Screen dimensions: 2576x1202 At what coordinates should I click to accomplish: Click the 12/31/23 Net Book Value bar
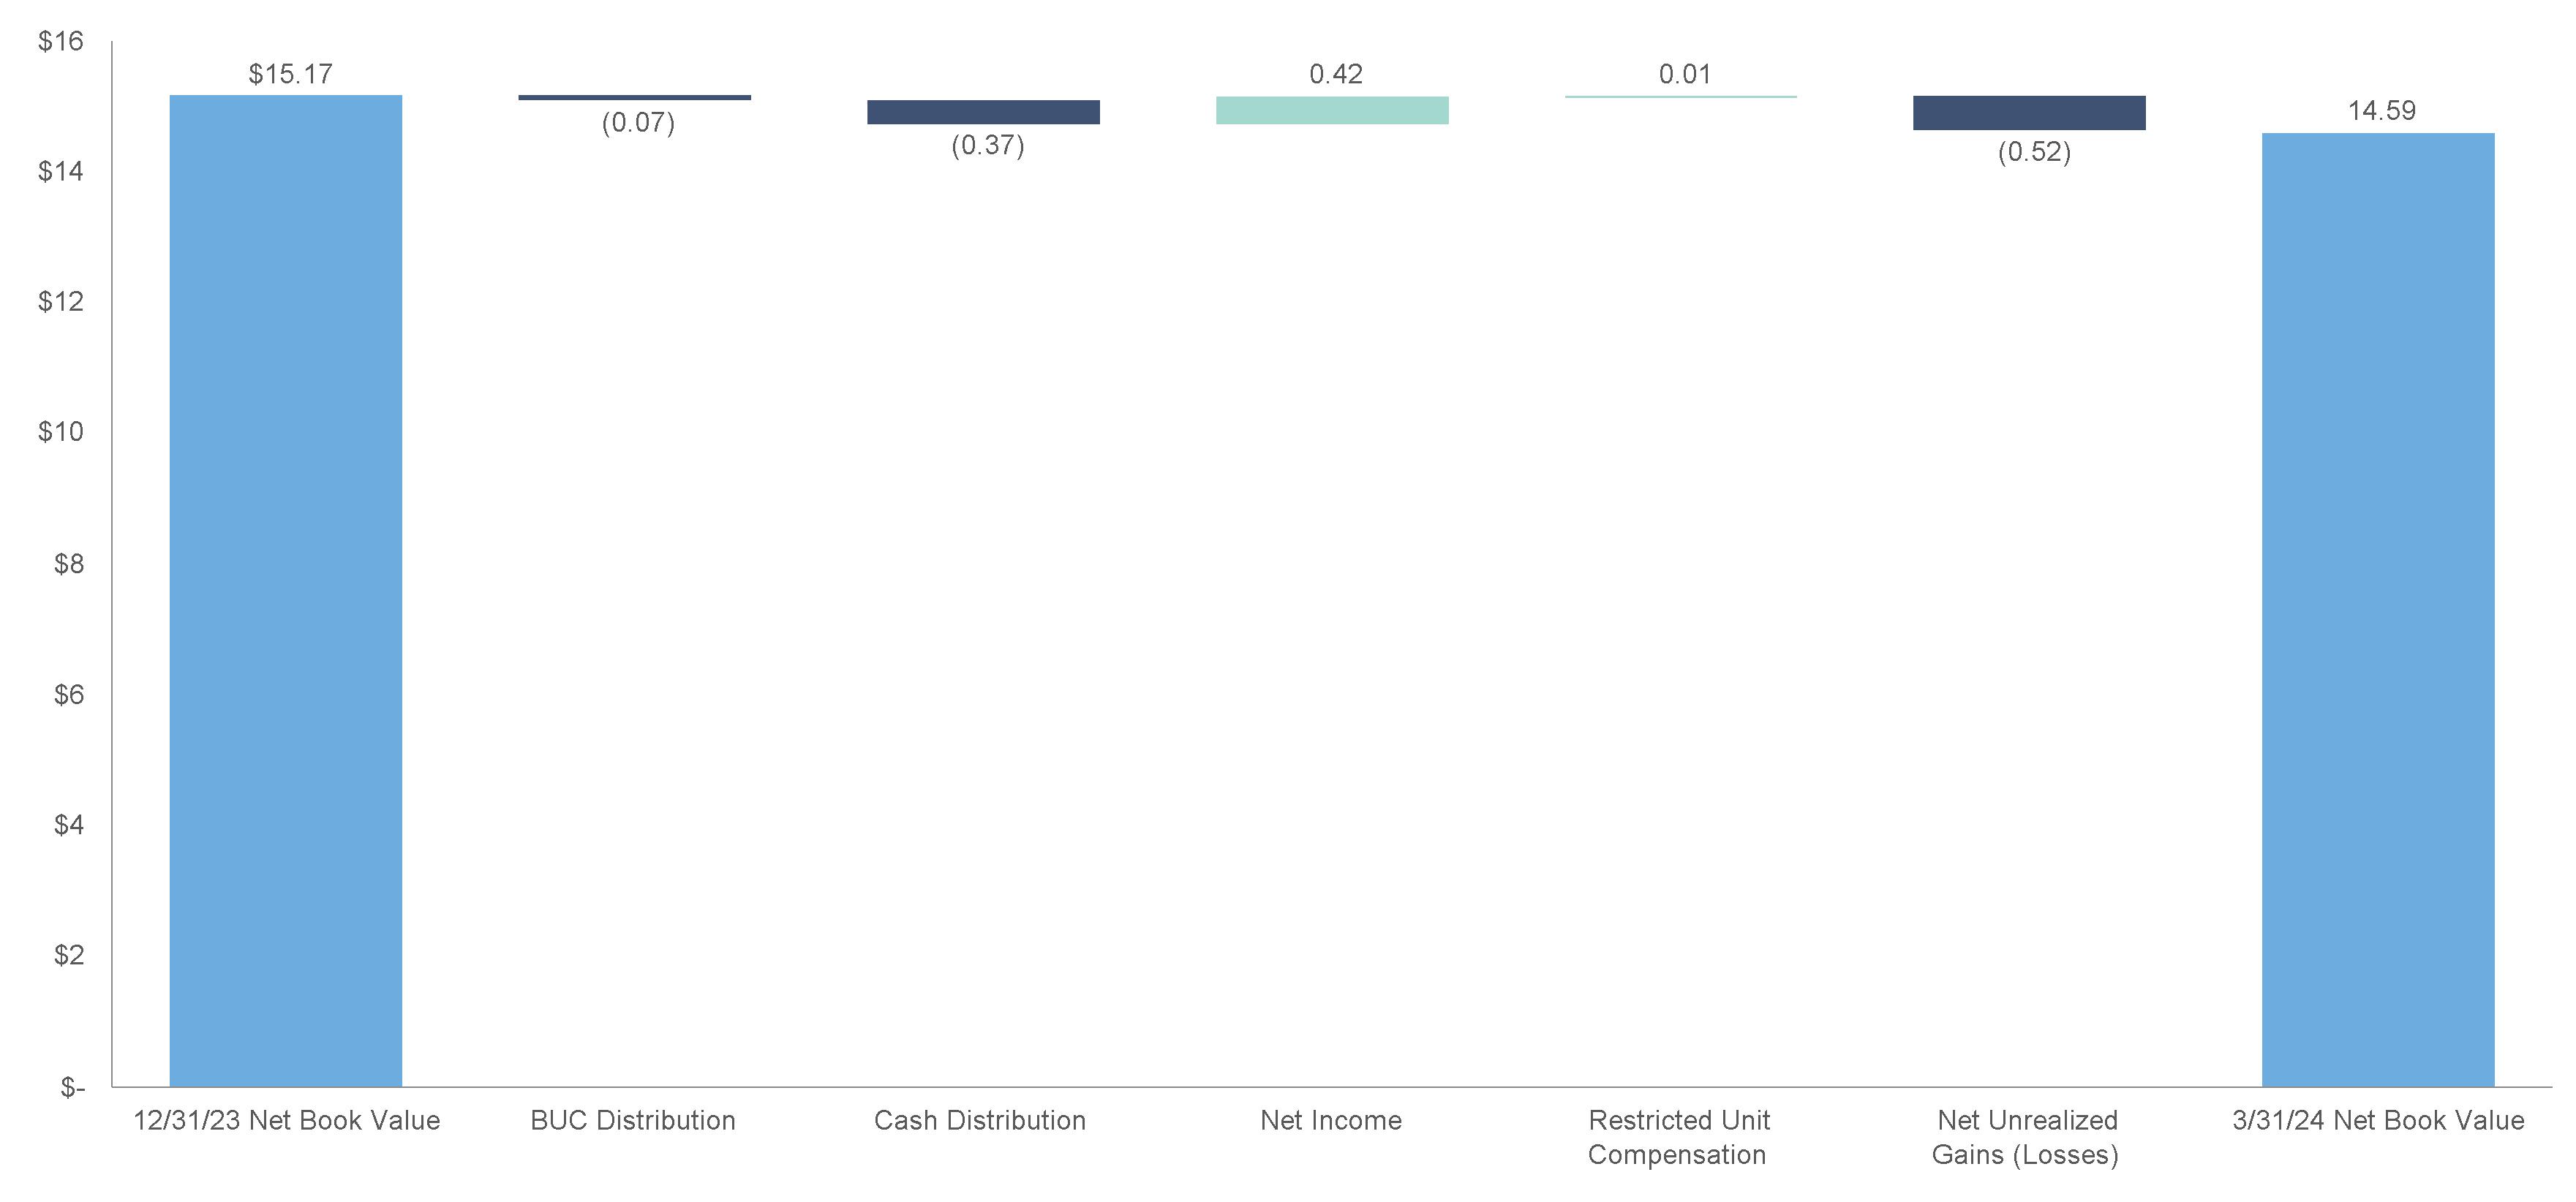286,590
